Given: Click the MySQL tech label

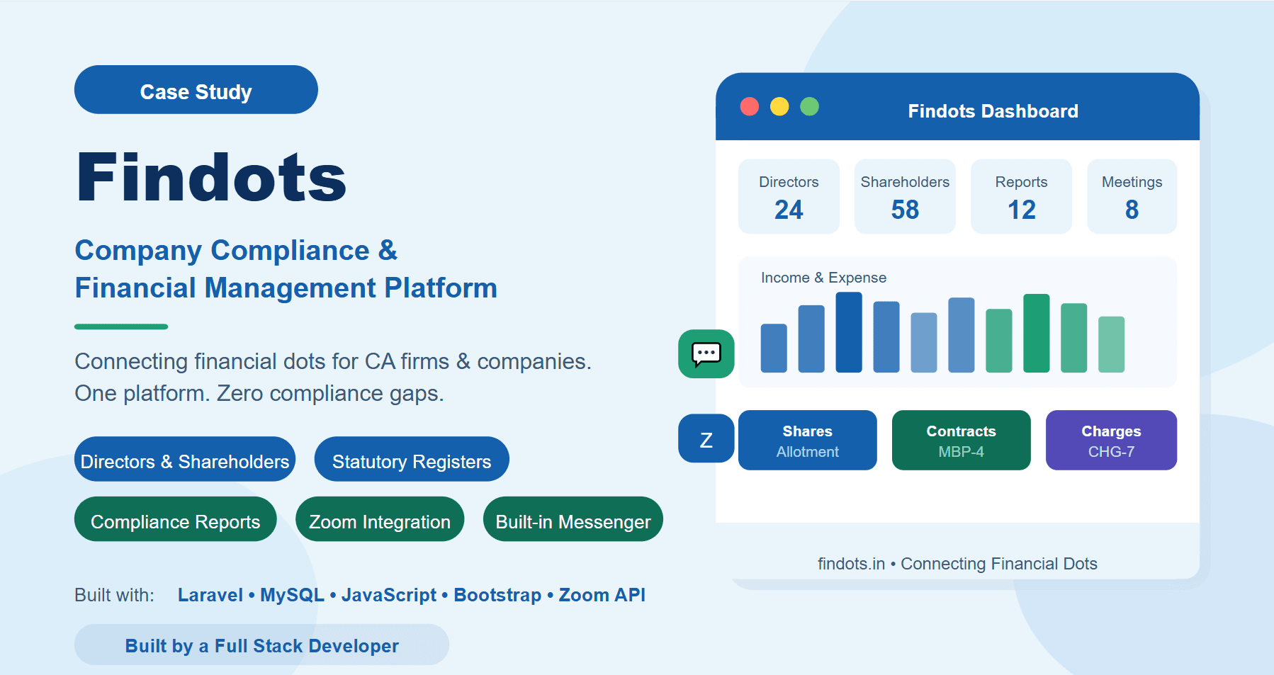Looking at the screenshot, I should [x=292, y=595].
